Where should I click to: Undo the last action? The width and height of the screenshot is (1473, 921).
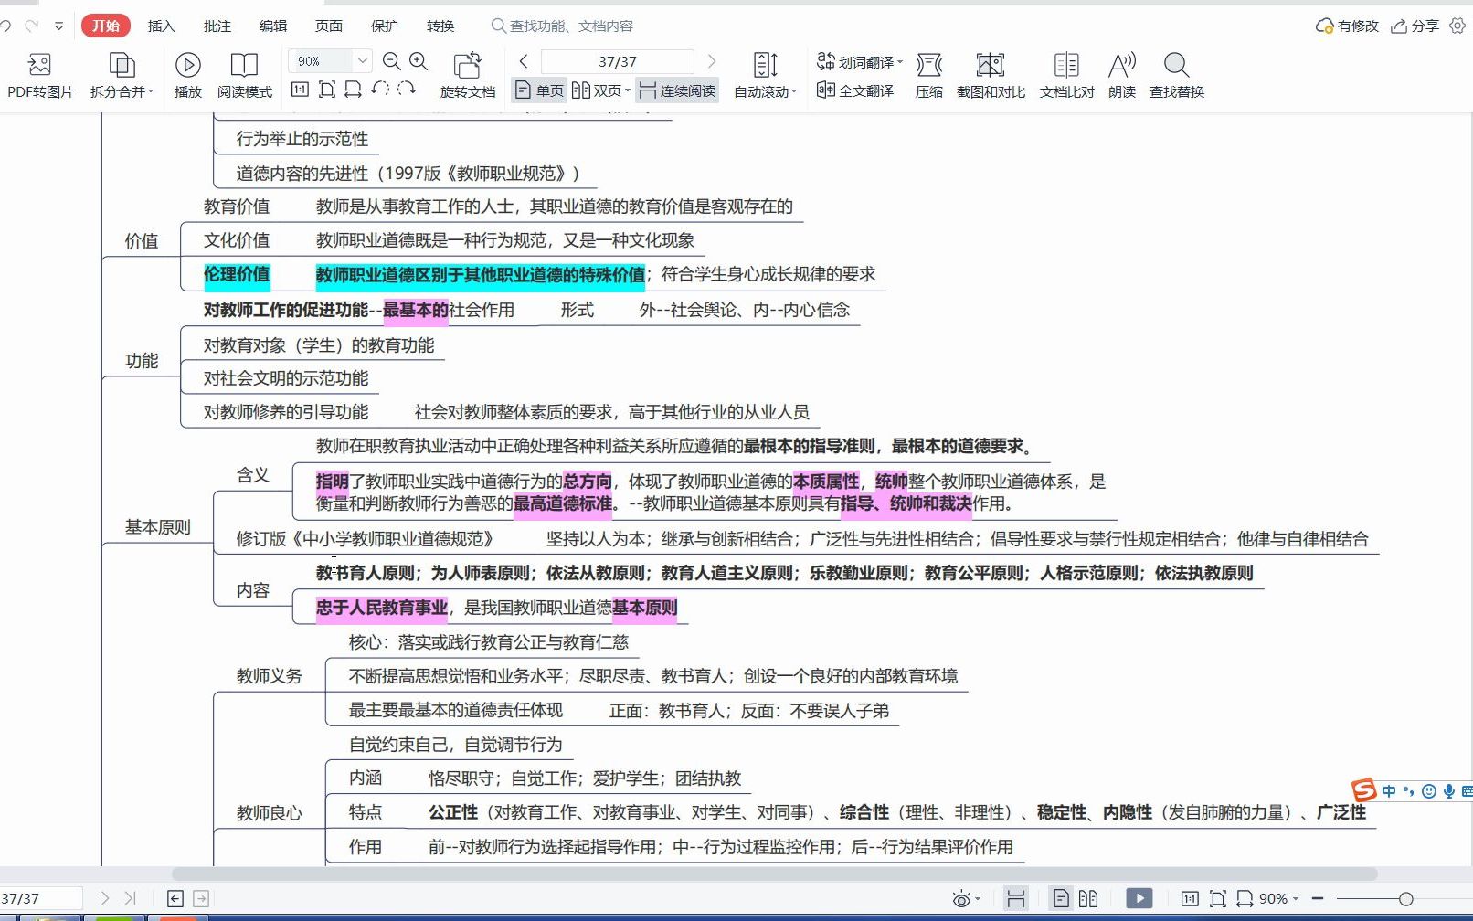(5, 26)
